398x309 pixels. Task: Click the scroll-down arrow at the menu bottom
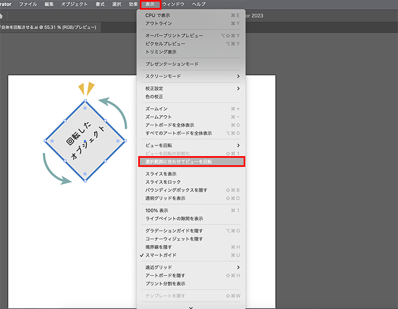coord(191,307)
